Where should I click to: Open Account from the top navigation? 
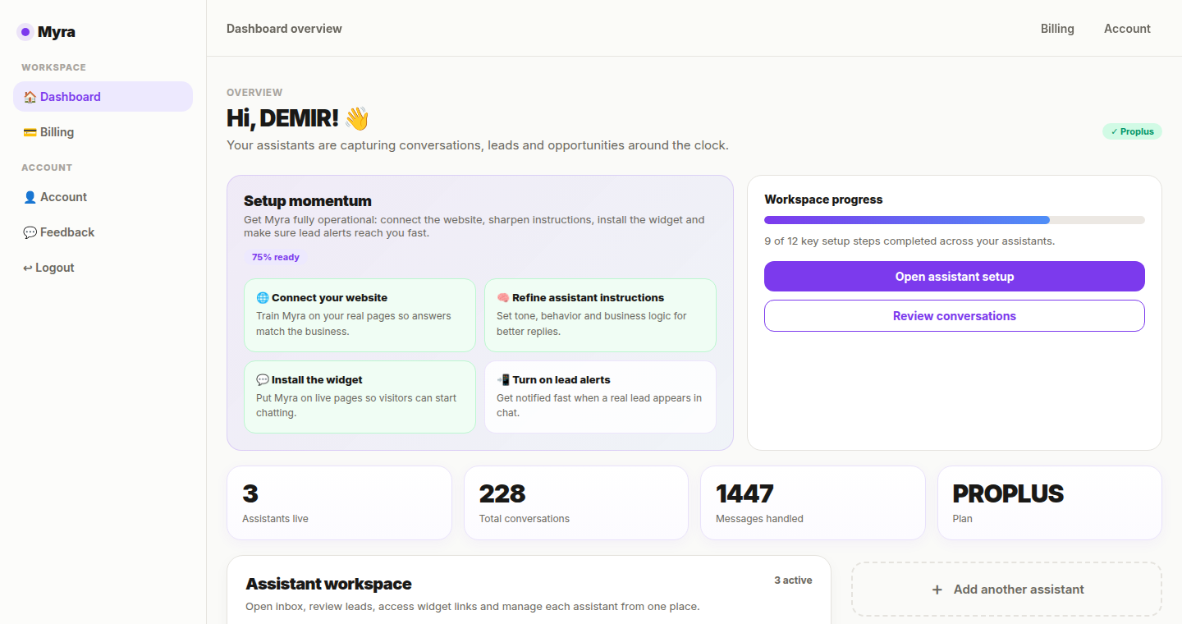pos(1127,28)
